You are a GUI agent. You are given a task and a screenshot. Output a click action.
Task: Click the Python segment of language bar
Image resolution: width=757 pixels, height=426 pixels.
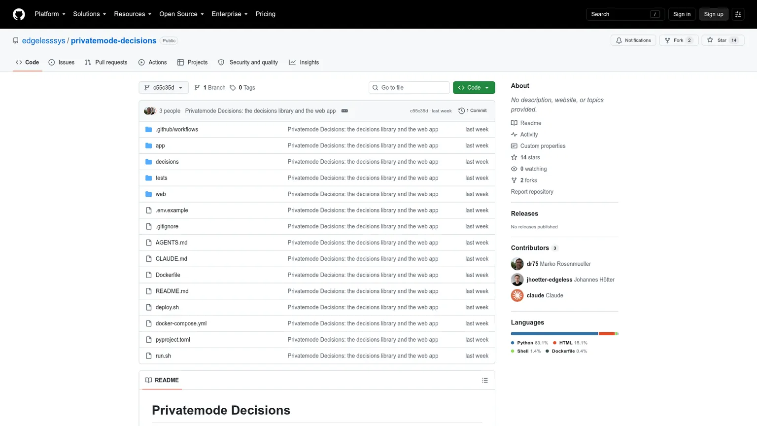pyautogui.click(x=554, y=334)
